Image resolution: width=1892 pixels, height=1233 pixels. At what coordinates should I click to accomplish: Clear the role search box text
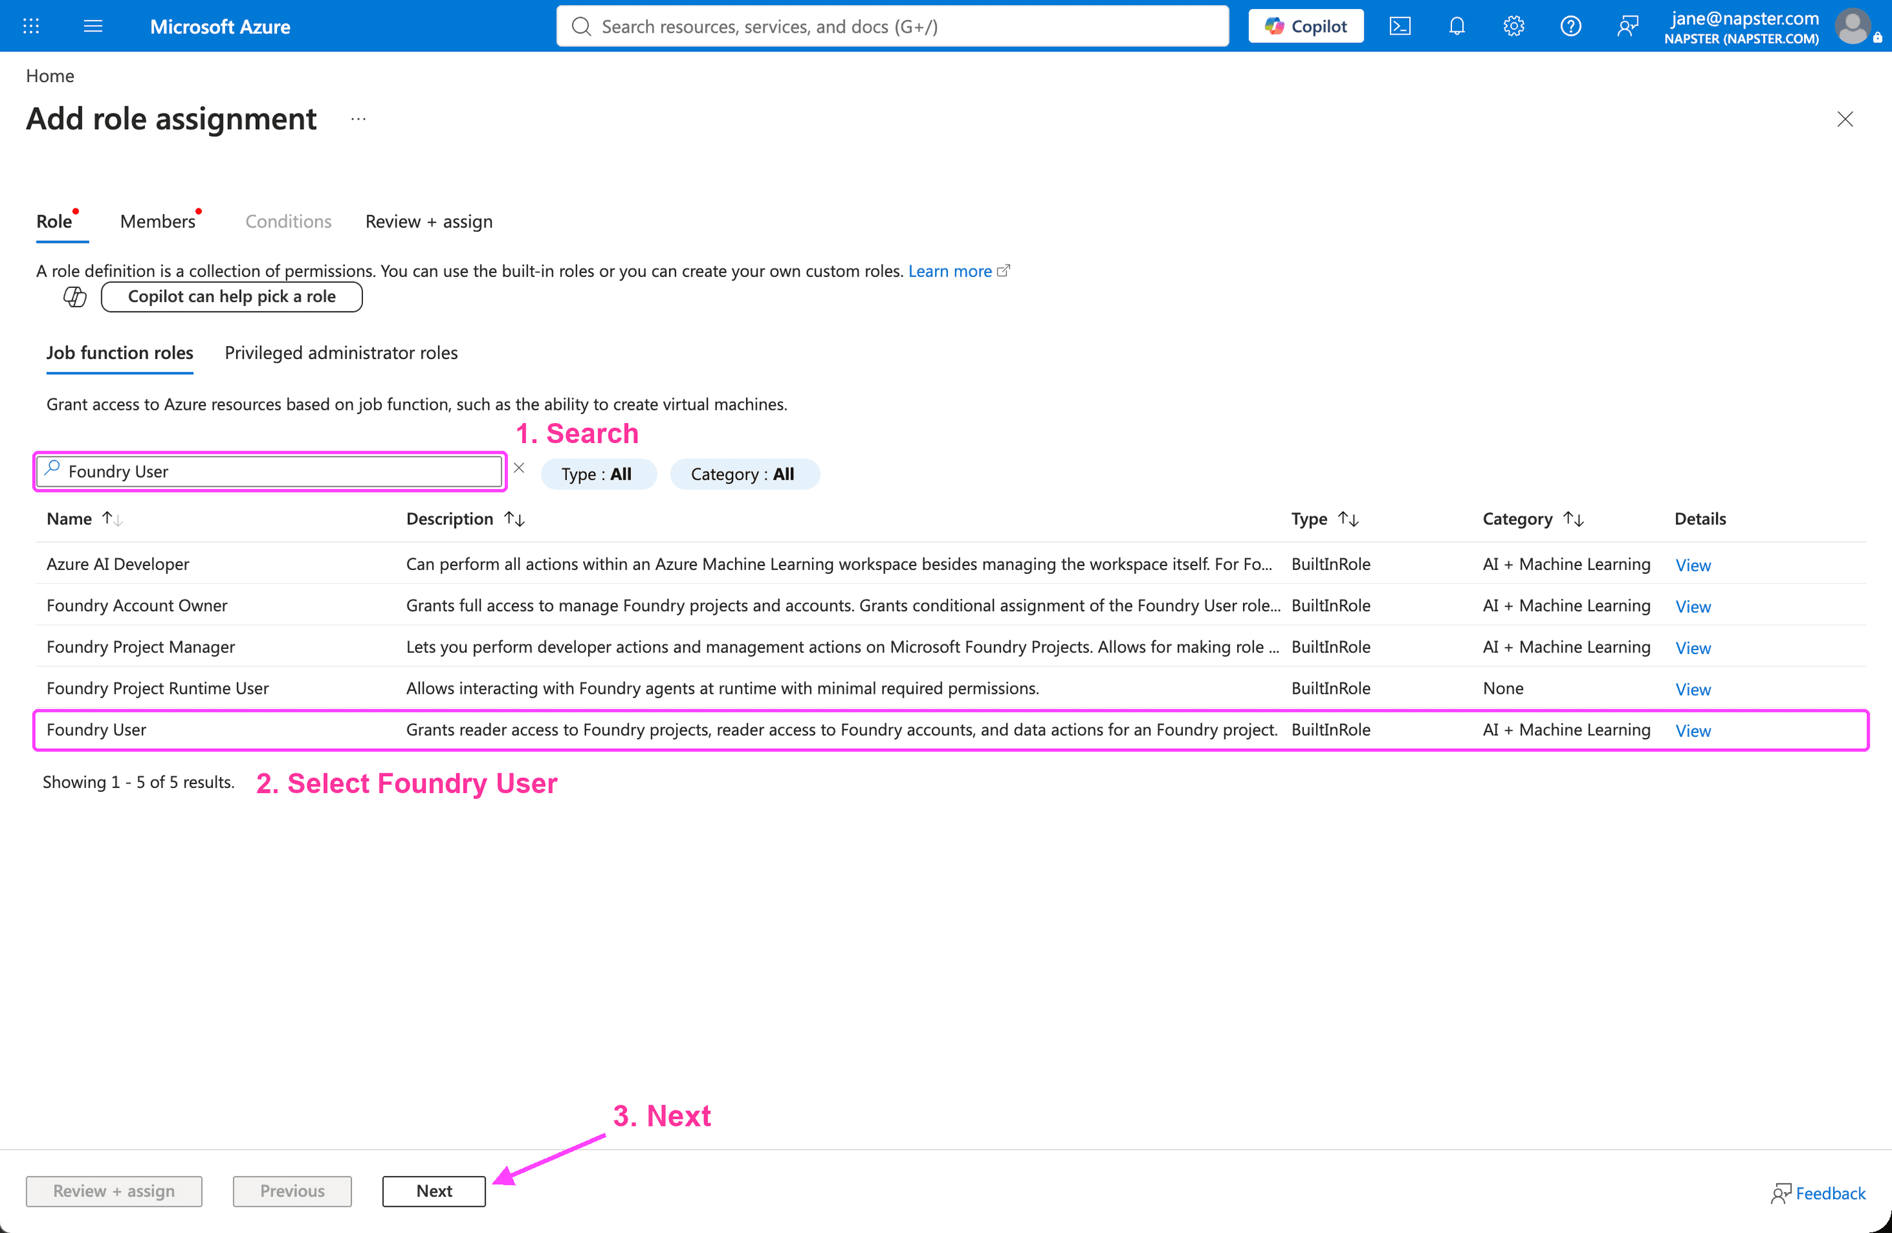[519, 468]
